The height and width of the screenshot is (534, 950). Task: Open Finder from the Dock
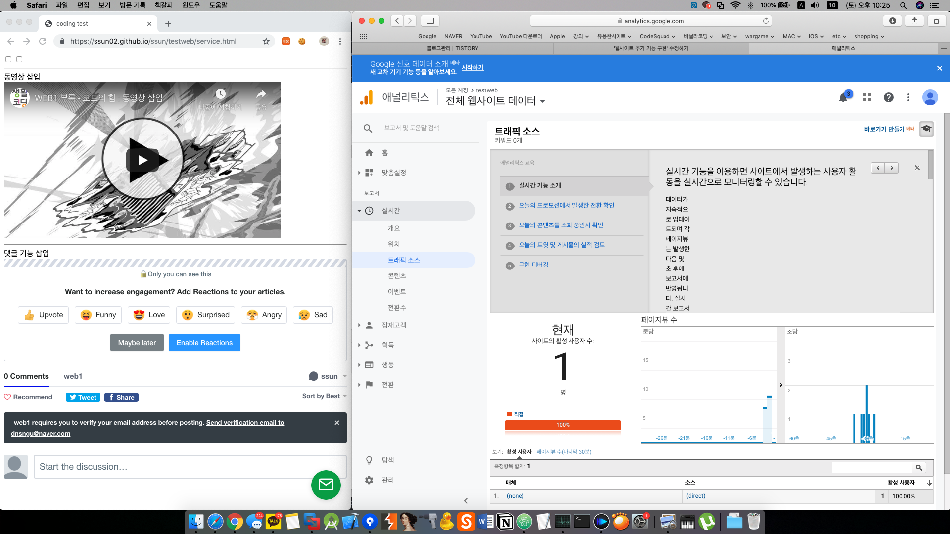point(196,522)
